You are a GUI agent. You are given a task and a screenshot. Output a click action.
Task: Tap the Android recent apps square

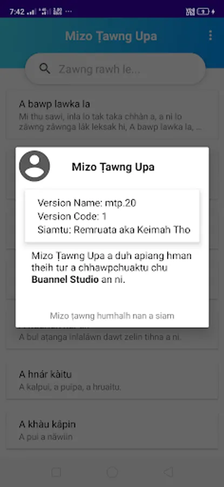point(56,472)
